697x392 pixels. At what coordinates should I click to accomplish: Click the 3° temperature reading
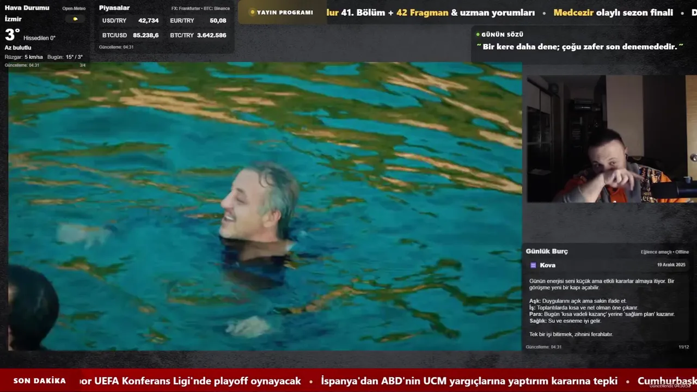pyautogui.click(x=12, y=35)
